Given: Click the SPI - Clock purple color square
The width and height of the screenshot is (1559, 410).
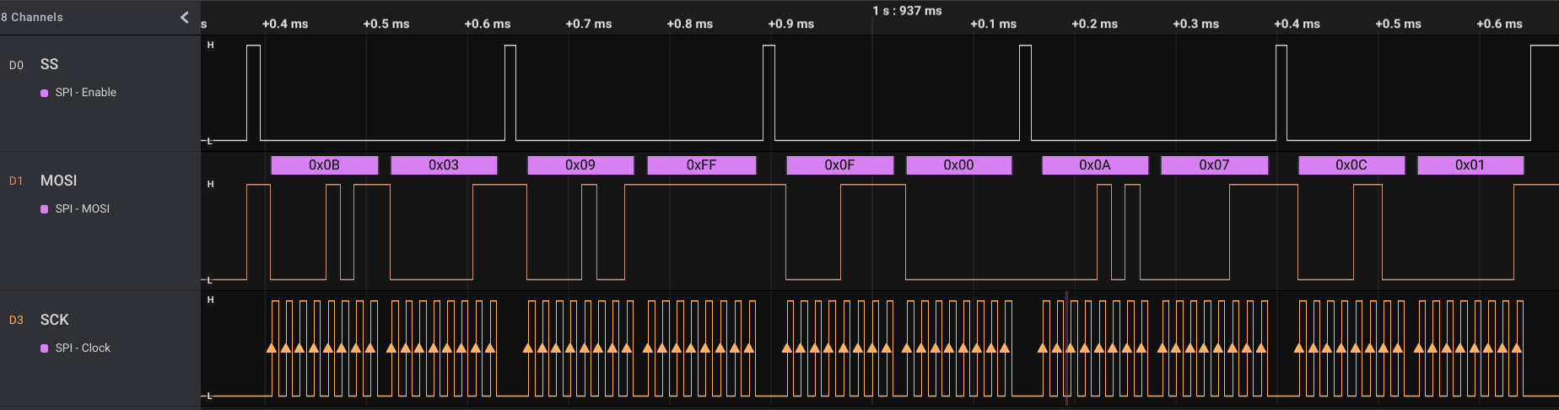Looking at the screenshot, I should [45, 348].
